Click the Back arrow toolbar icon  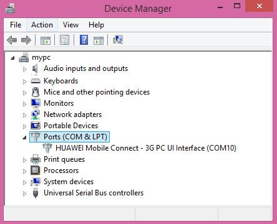[x=12, y=40]
